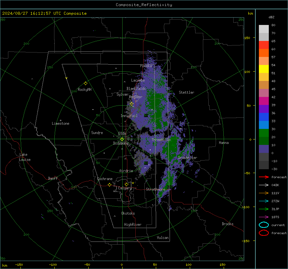Click the 'km' unit label at top right
This screenshot has width=288, height=269.
(x=250, y=13)
